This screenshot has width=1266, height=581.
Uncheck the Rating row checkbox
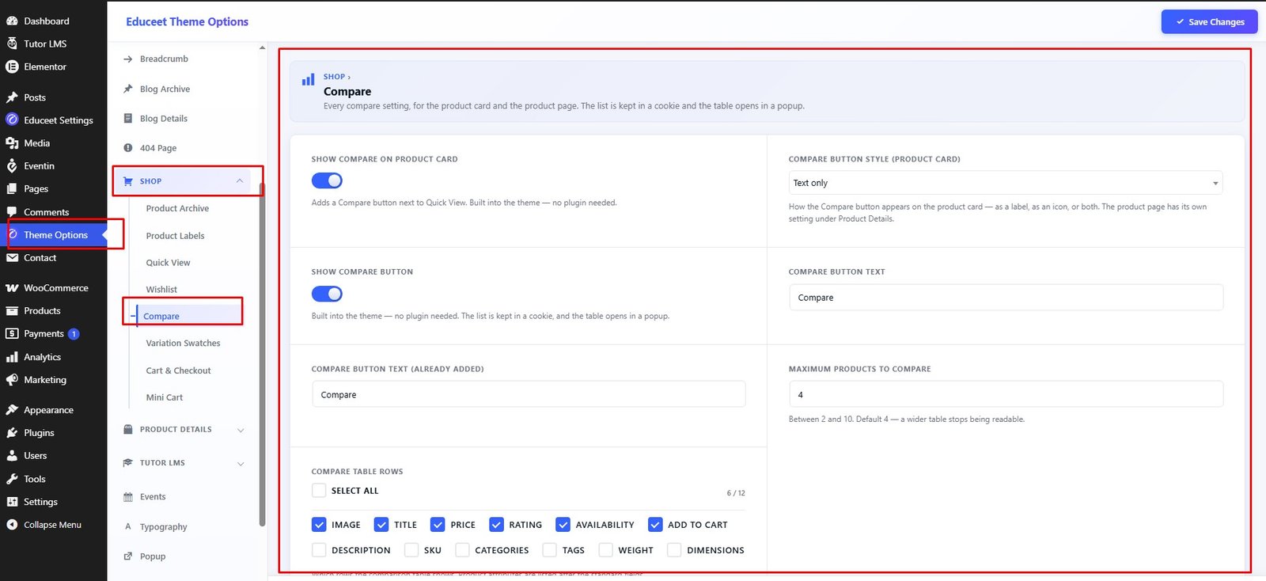[x=497, y=525]
